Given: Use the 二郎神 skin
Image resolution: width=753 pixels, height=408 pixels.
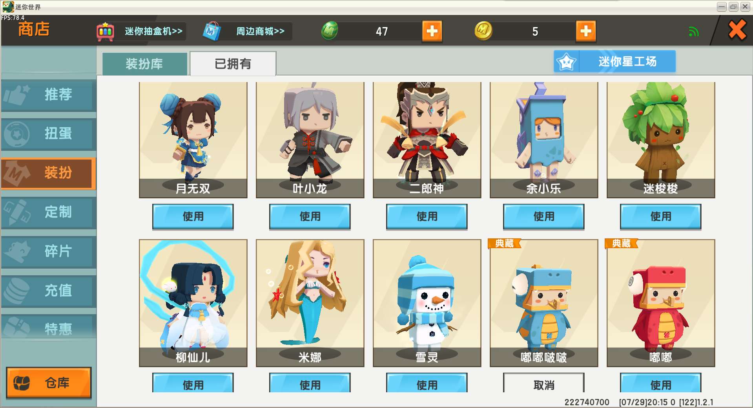Looking at the screenshot, I should coord(427,216).
